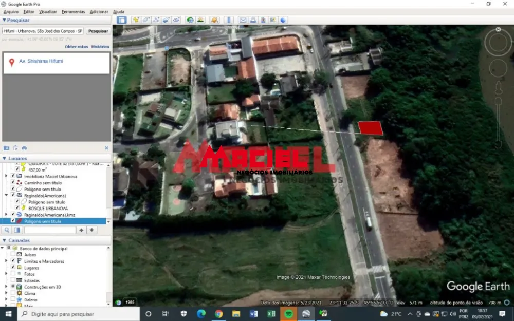This screenshot has width=514, height=321.
Task: Click the email envelope toolbar icon
Action: tap(243, 20)
